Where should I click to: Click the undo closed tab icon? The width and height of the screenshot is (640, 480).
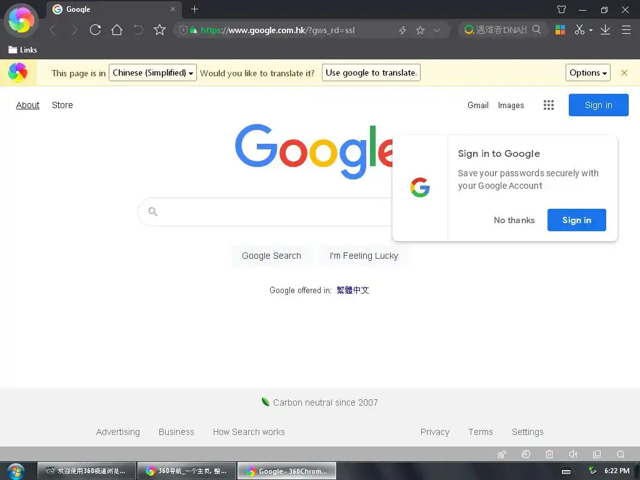tap(138, 30)
